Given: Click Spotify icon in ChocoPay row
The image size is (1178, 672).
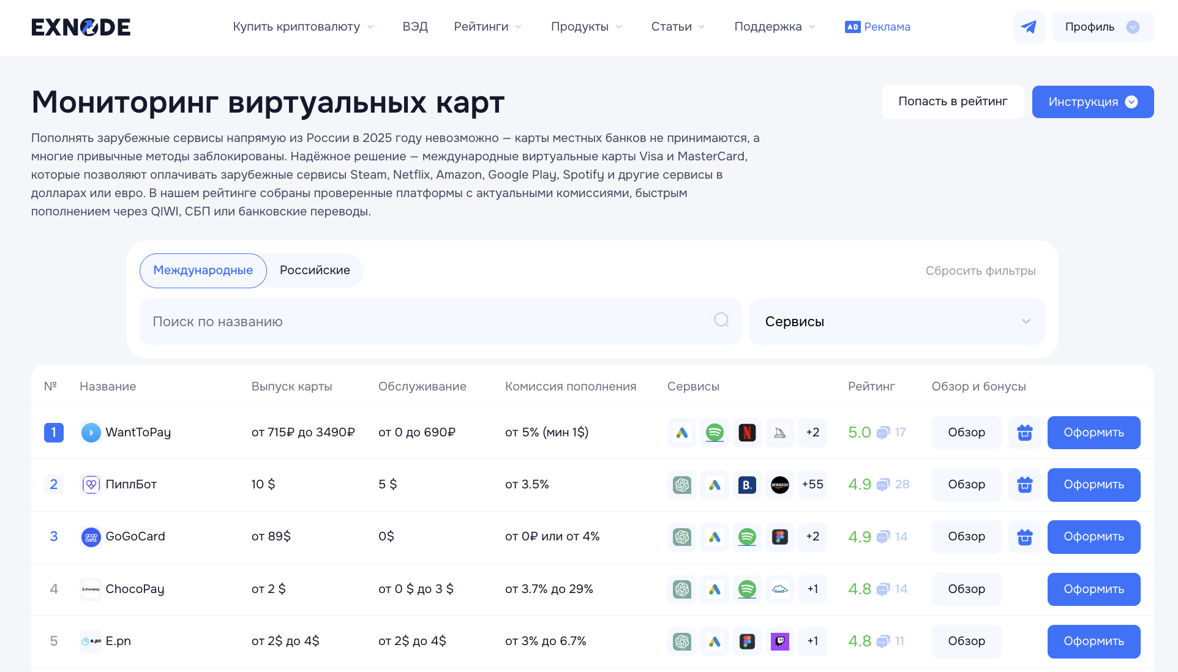Looking at the screenshot, I should [747, 589].
